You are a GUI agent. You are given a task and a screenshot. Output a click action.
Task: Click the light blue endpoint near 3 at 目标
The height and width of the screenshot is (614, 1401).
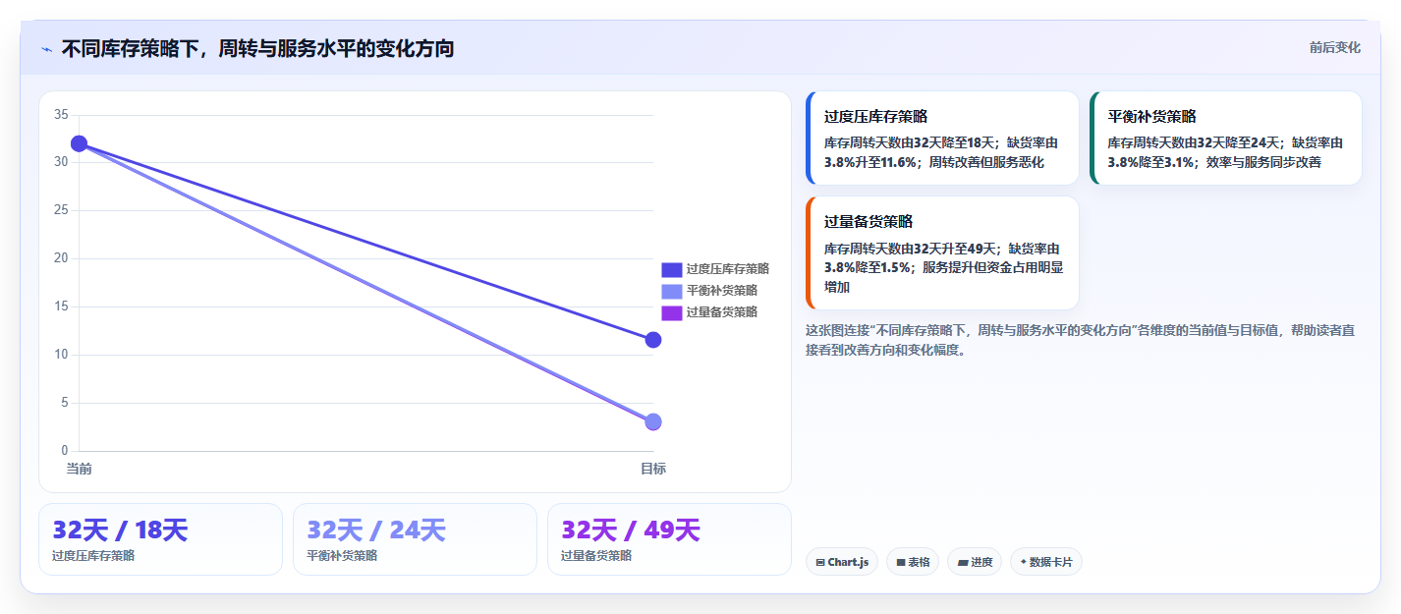pos(653,421)
